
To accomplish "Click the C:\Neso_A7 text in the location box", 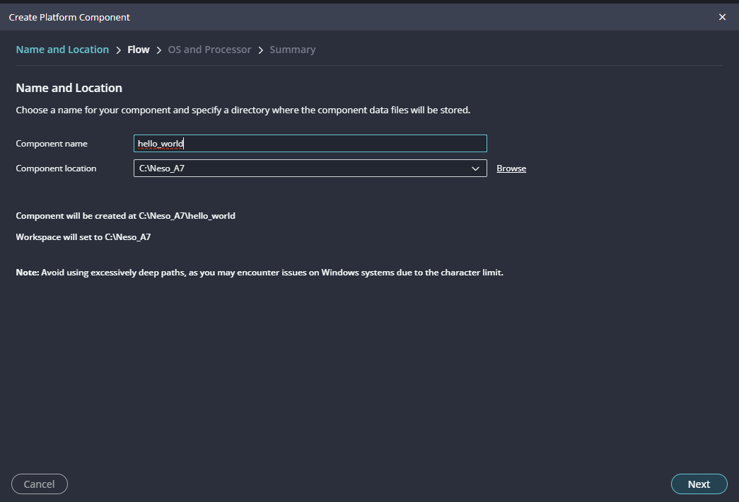I will coord(166,169).
